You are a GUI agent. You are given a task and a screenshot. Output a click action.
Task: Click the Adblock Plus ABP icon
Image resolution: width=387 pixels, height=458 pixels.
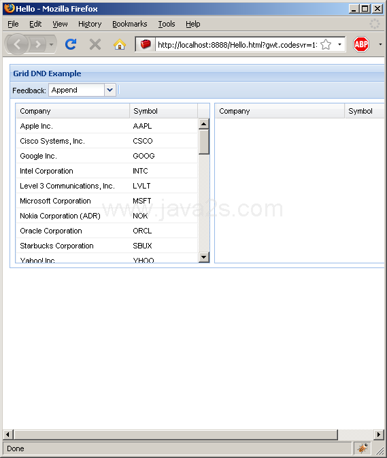361,44
